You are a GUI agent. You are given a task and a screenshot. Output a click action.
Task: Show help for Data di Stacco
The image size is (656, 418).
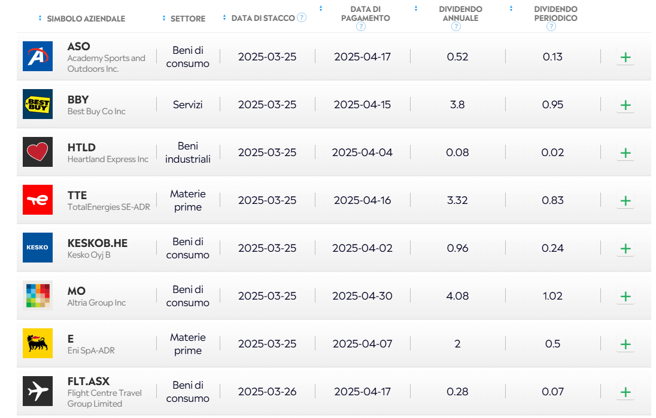pos(302,18)
